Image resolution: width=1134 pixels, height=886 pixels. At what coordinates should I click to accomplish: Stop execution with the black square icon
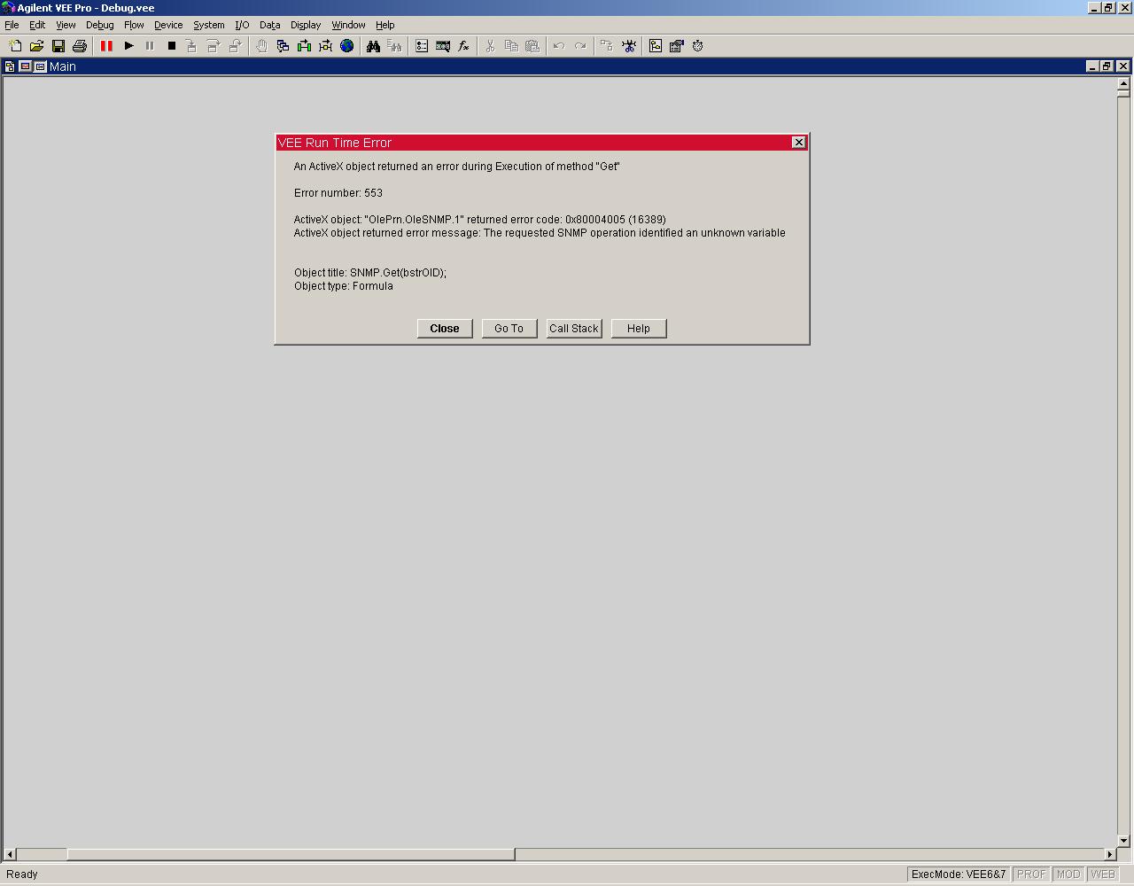(x=172, y=46)
